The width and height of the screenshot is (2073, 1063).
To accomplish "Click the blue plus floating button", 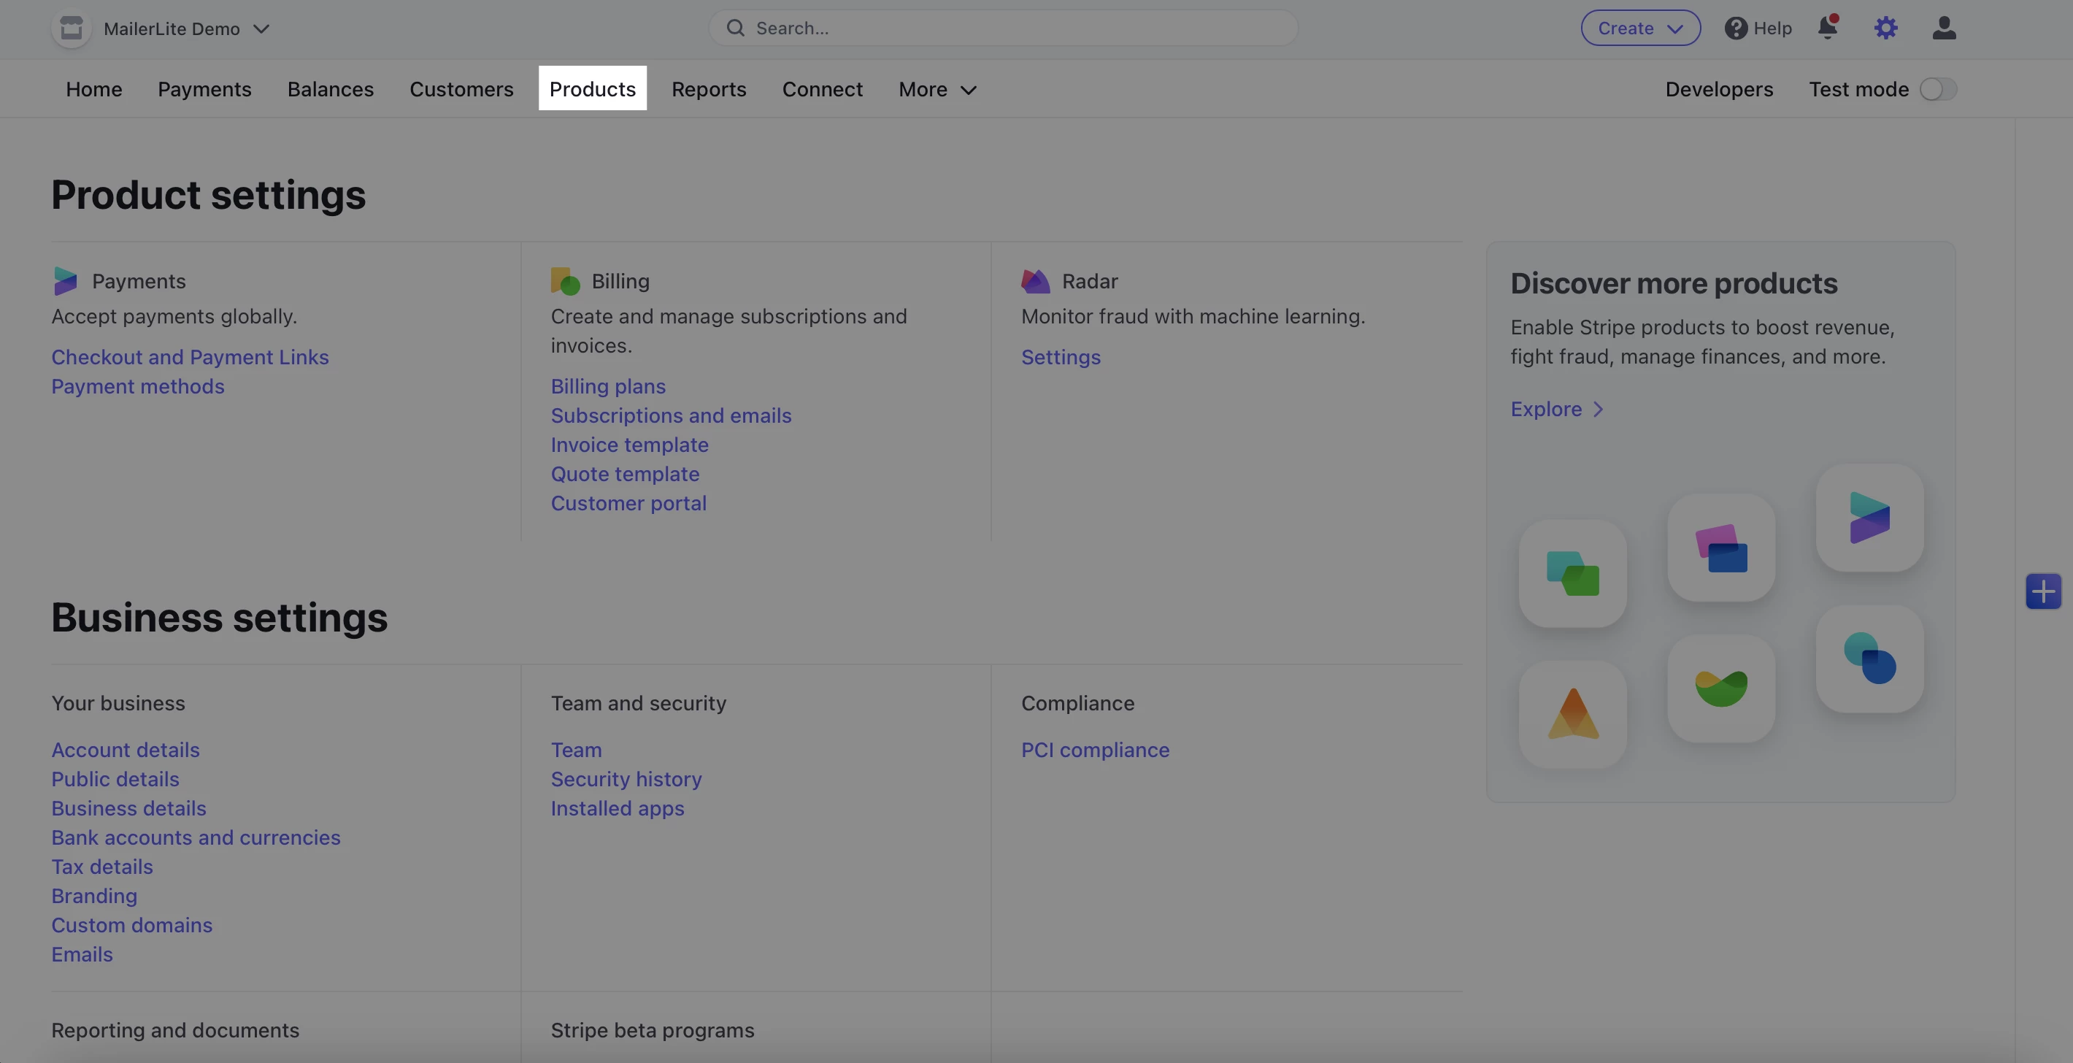I will (2042, 592).
